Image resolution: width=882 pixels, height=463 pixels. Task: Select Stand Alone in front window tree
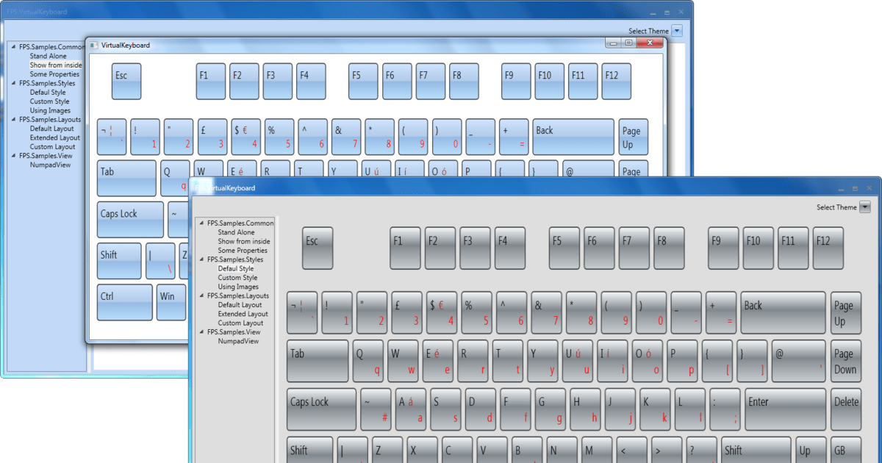coord(236,232)
